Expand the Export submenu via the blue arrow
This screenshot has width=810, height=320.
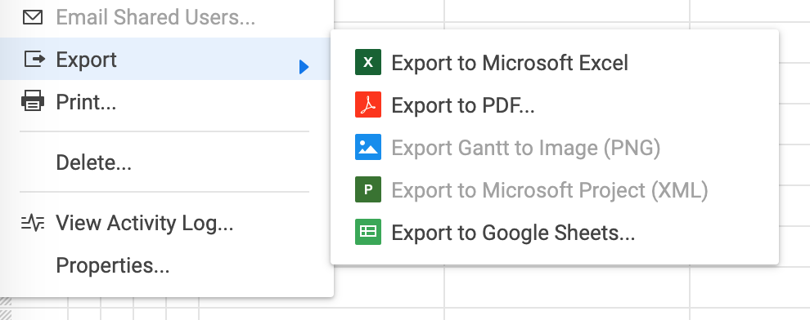(x=304, y=66)
